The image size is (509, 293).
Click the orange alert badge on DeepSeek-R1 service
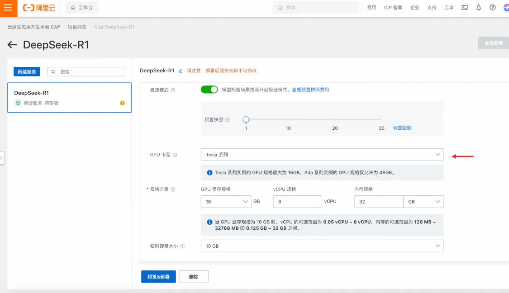tap(122, 103)
